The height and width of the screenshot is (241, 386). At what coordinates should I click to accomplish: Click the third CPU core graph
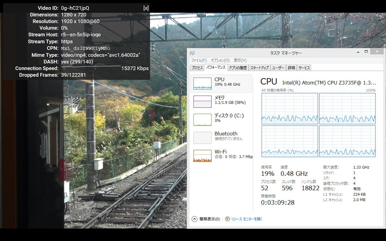coord(289,141)
